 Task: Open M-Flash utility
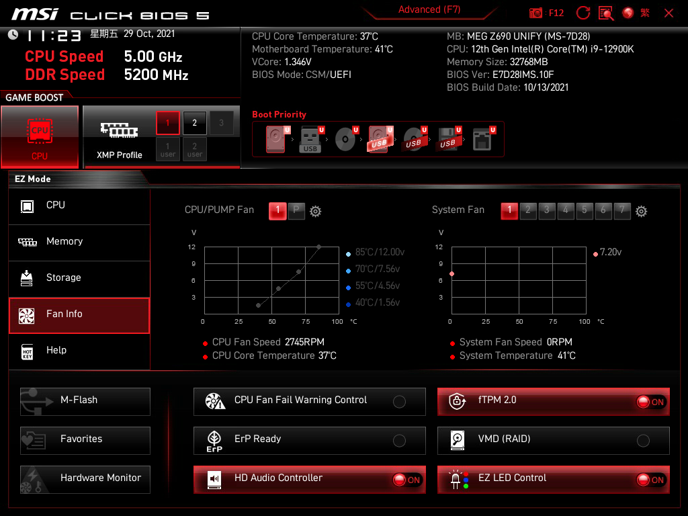click(x=85, y=402)
